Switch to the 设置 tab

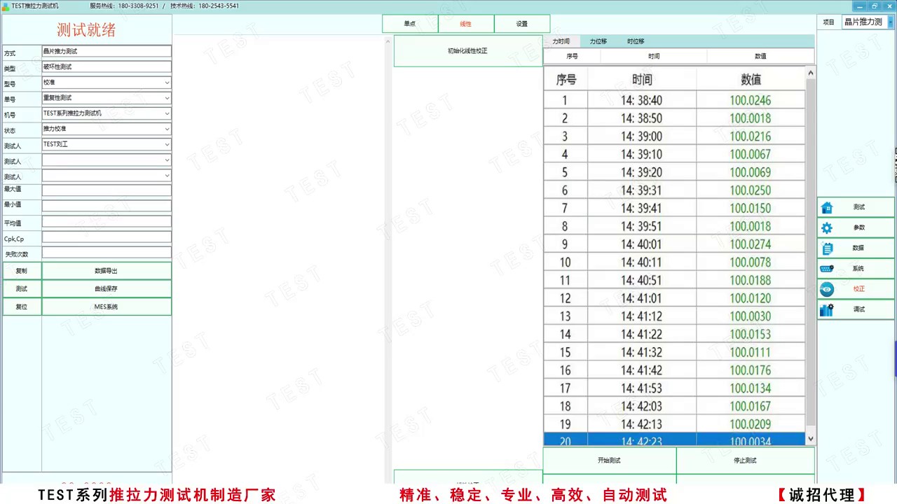click(x=522, y=24)
